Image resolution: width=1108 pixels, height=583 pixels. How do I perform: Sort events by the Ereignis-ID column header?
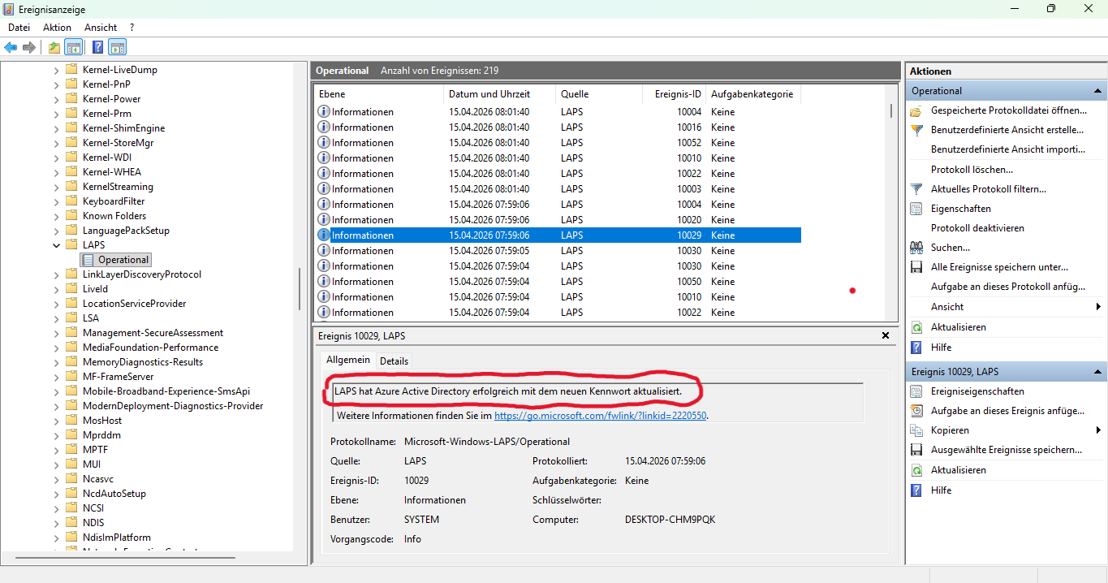[x=678, y=94]
